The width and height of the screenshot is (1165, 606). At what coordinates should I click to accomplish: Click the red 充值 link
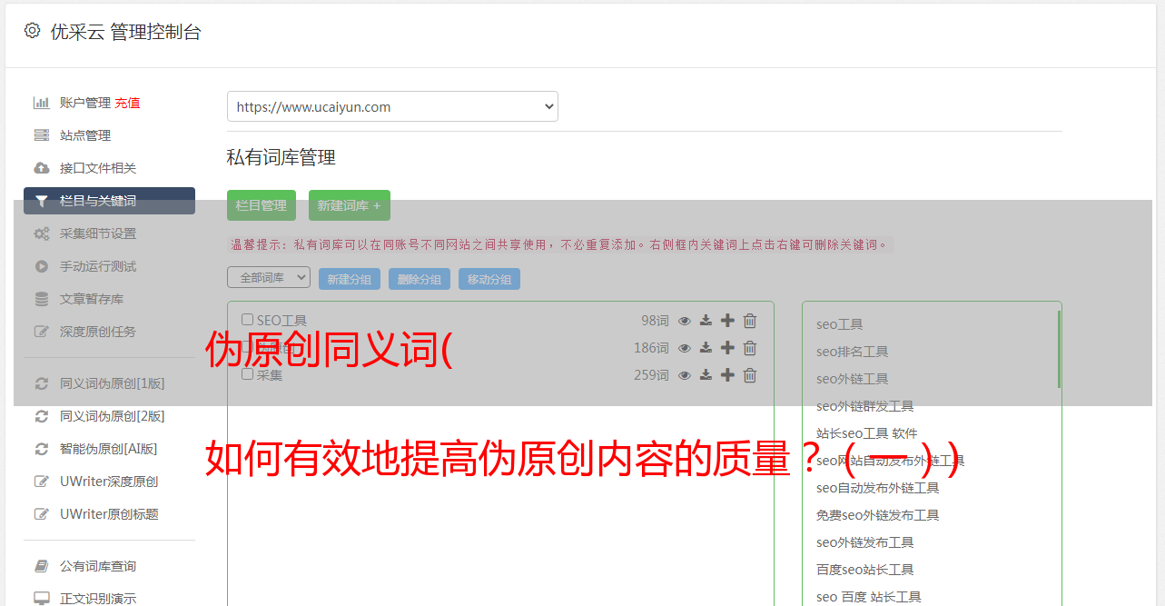click(x=127, y=103)
